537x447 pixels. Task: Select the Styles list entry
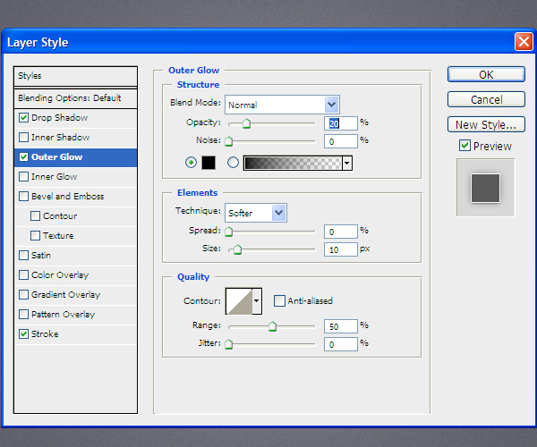[x=76, y=76]
